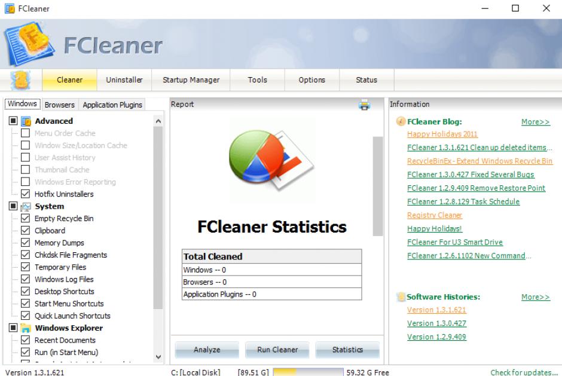
Task: Click the FCleaner title bar app icon
Action: [10, 8]
